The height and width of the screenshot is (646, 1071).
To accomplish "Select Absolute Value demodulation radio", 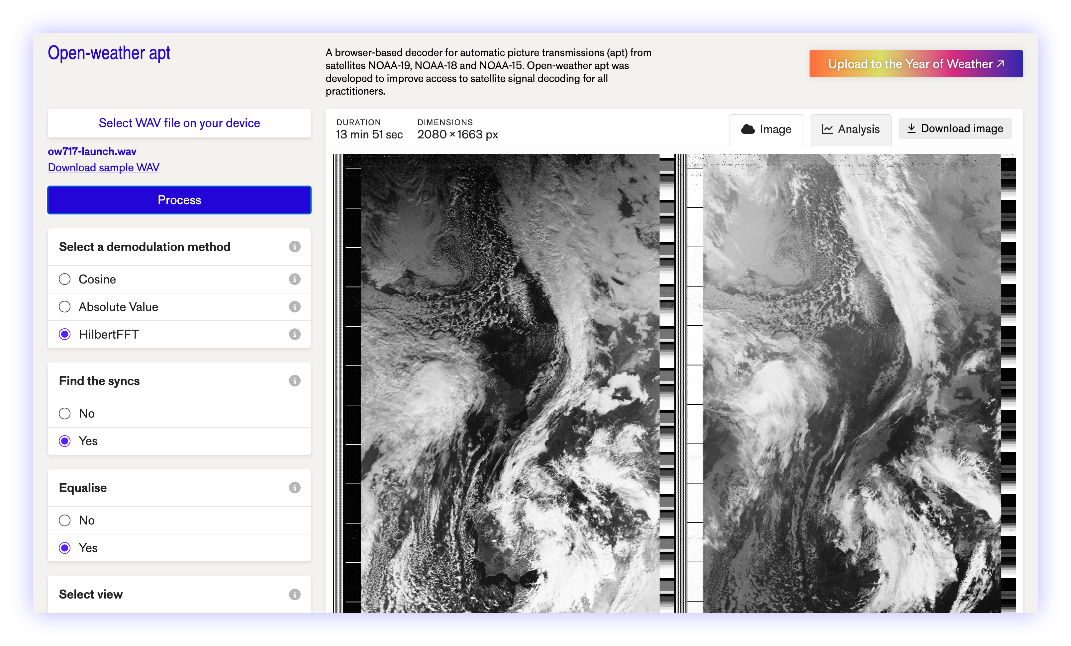I will pyautogui.click(x=65, y=307).
